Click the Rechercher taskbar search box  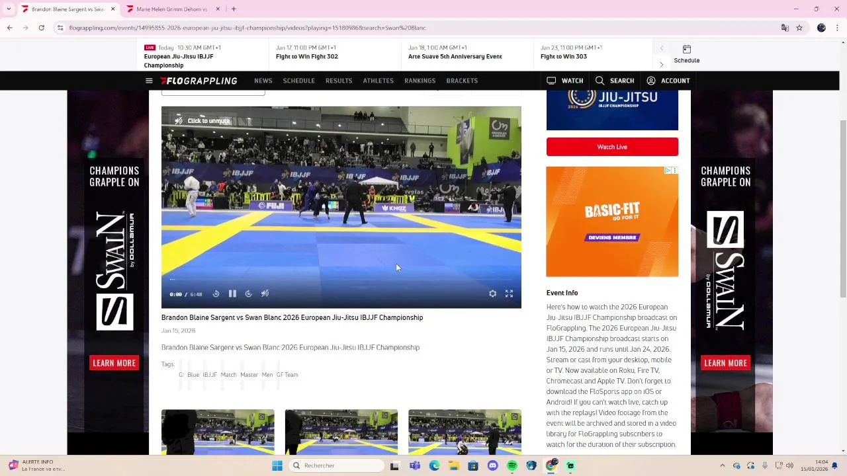coord(337,465)
